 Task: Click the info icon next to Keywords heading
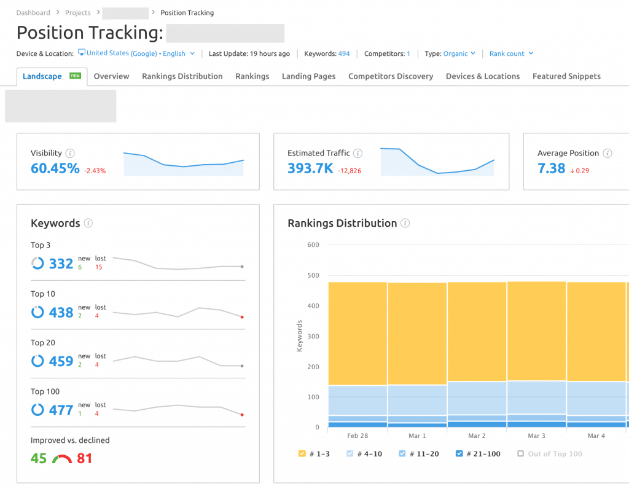pyautogui.click(x=88, y=223)
